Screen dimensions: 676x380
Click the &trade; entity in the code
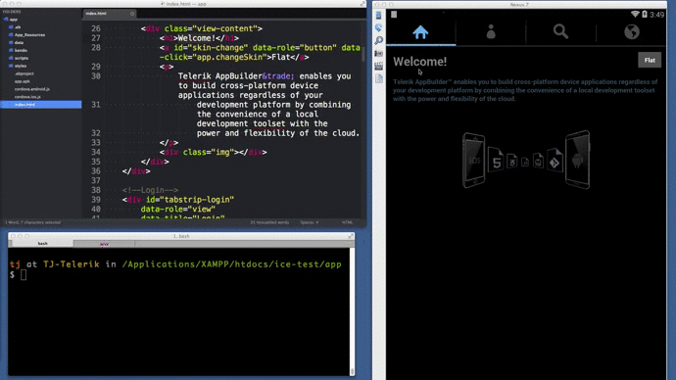pyautogui.click(x=278, y=76)
